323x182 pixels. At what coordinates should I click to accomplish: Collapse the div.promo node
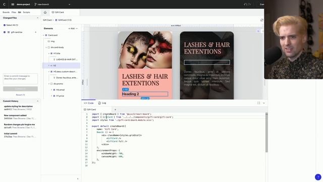pos(49,84)
